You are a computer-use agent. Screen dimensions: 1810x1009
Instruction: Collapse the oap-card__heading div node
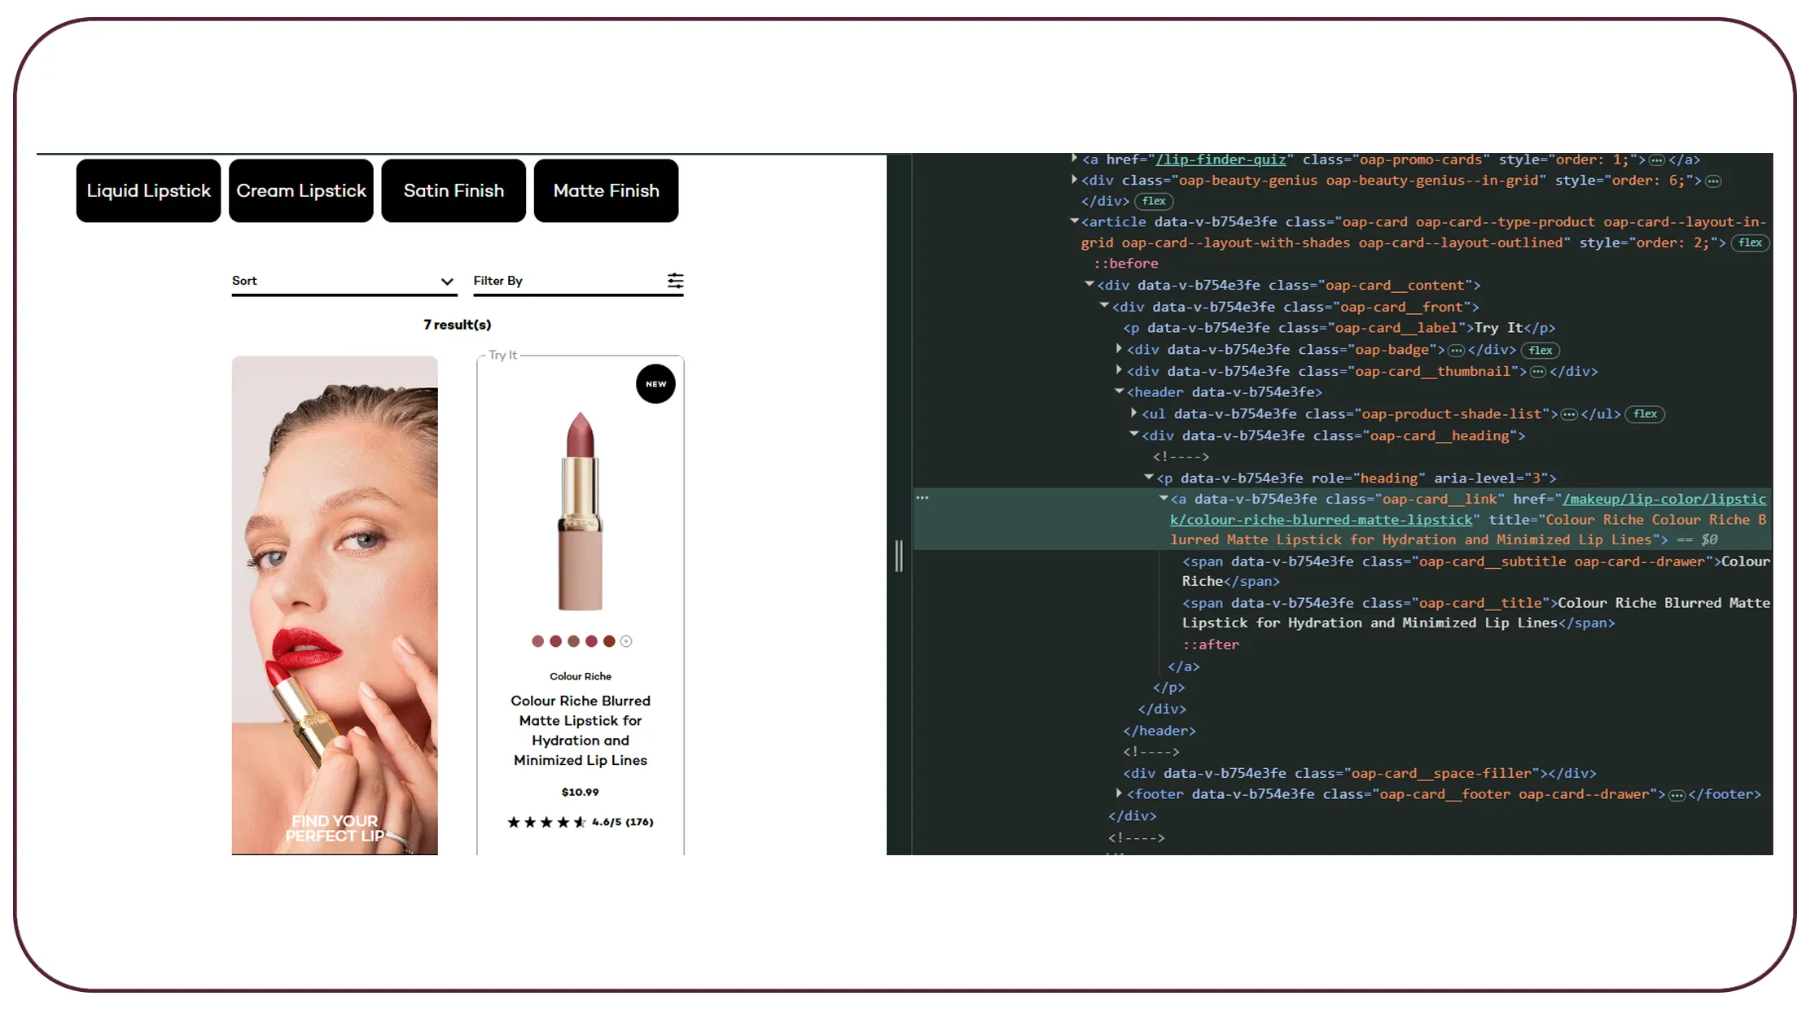(1134, 434)
